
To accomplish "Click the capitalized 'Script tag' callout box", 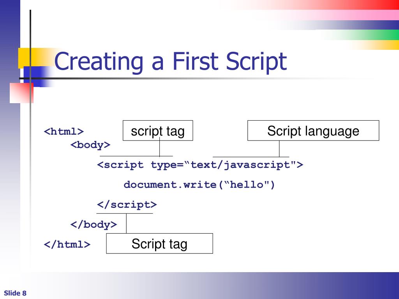I will [x=159, y=244].
